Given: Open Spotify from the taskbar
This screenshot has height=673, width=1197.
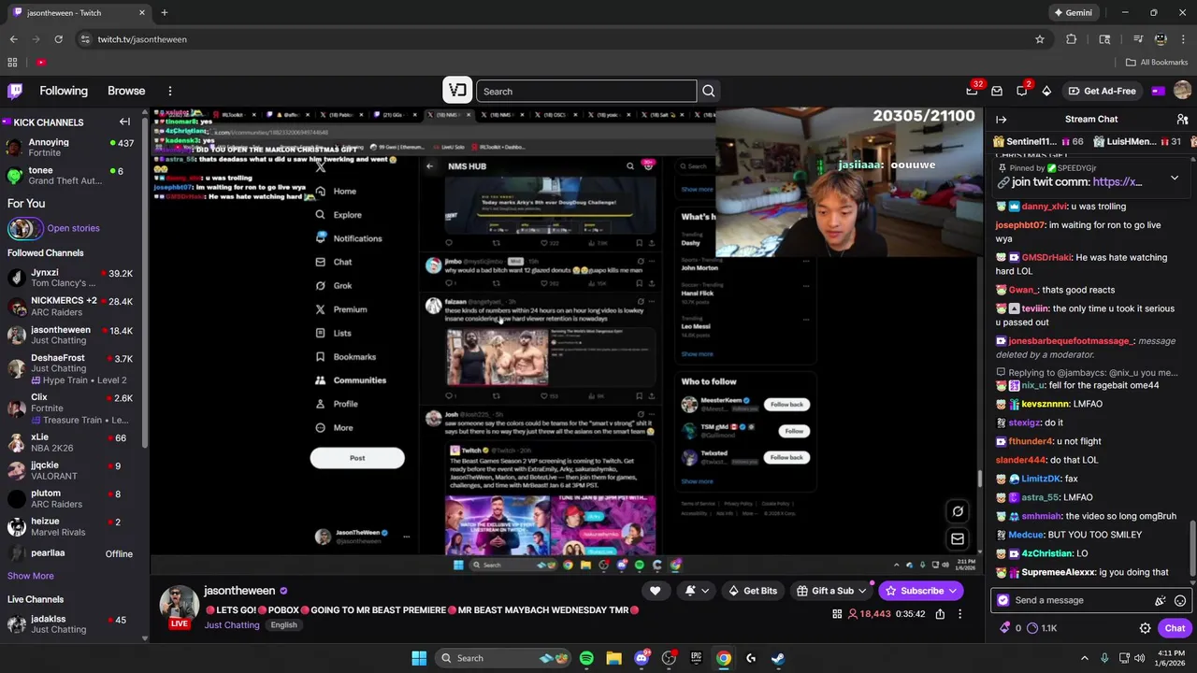Looking at the screenshot, I should [586, 658].
